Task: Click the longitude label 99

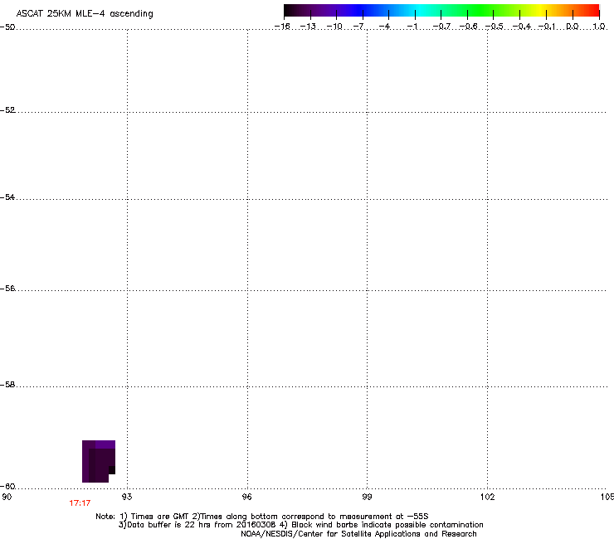Action: point(367,497)
